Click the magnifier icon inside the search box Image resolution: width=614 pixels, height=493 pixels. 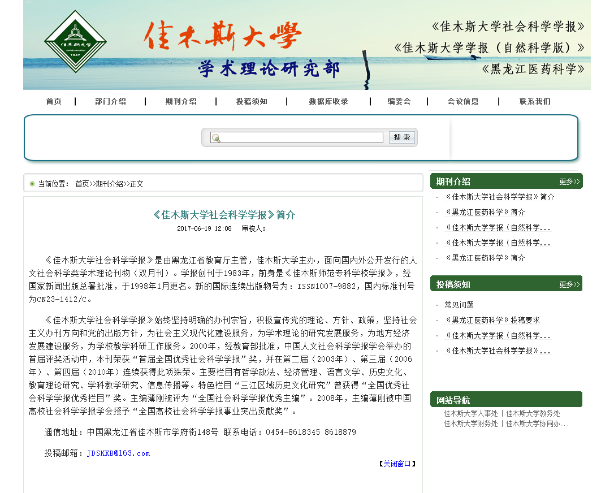click(x=216, y=138)
